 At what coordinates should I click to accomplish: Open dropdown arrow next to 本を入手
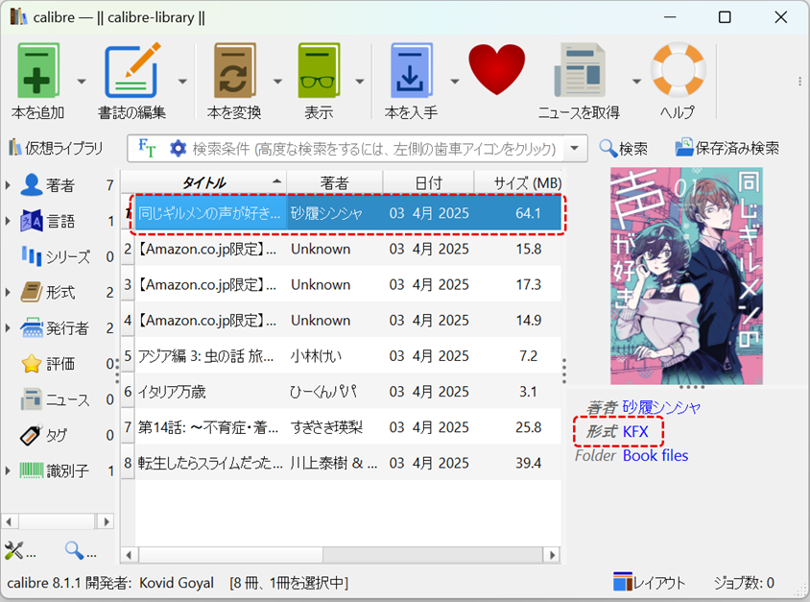455,81
